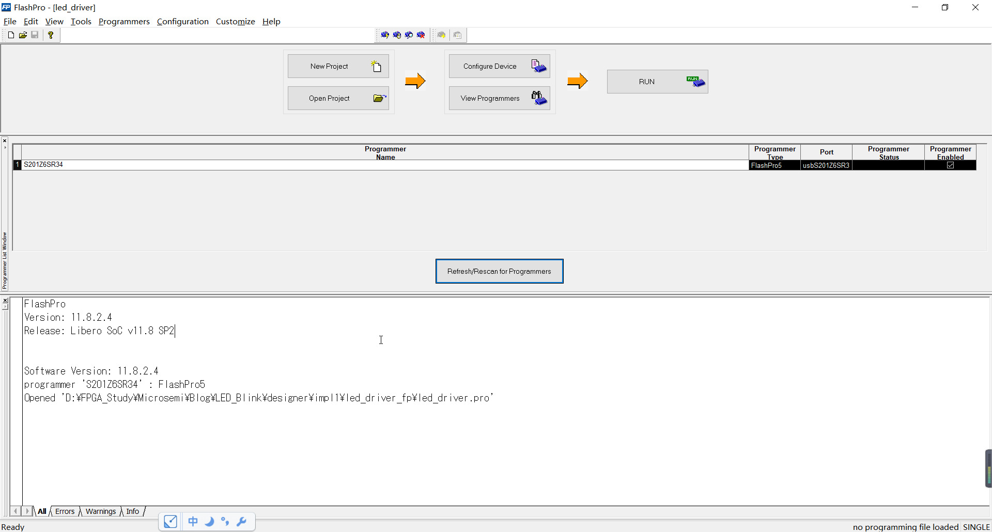Click the right arrow to scroll log tabs
The height and width of the screenshot is (532, 992).
[28, 511]
